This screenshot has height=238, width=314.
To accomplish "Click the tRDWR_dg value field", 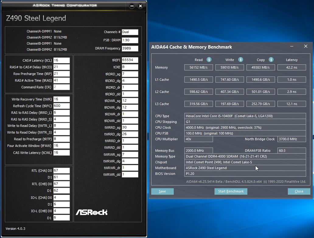I will click(x=130, y=107).
